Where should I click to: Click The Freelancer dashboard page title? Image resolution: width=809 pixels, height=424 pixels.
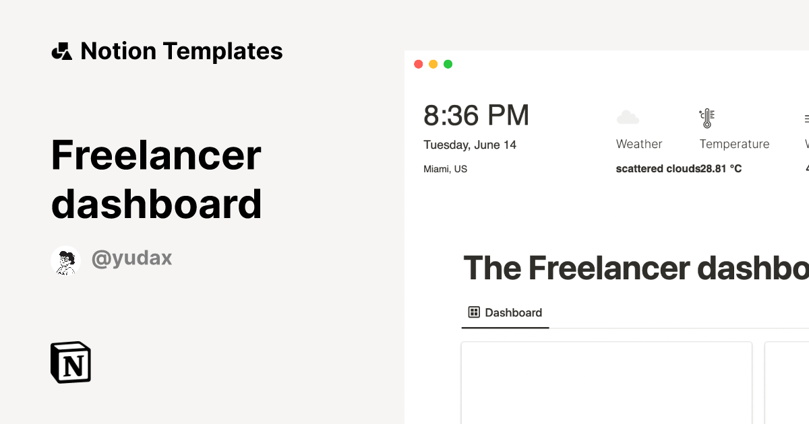636,268
